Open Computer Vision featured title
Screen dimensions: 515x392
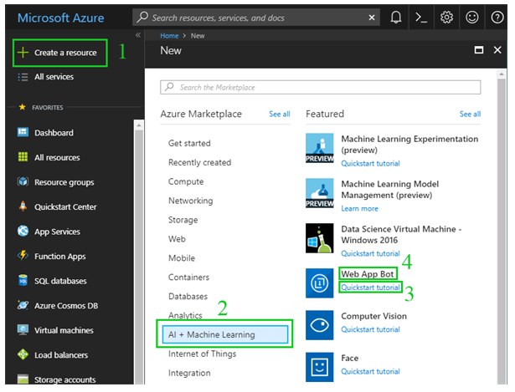pyautogui.click(x=373, y=316)
